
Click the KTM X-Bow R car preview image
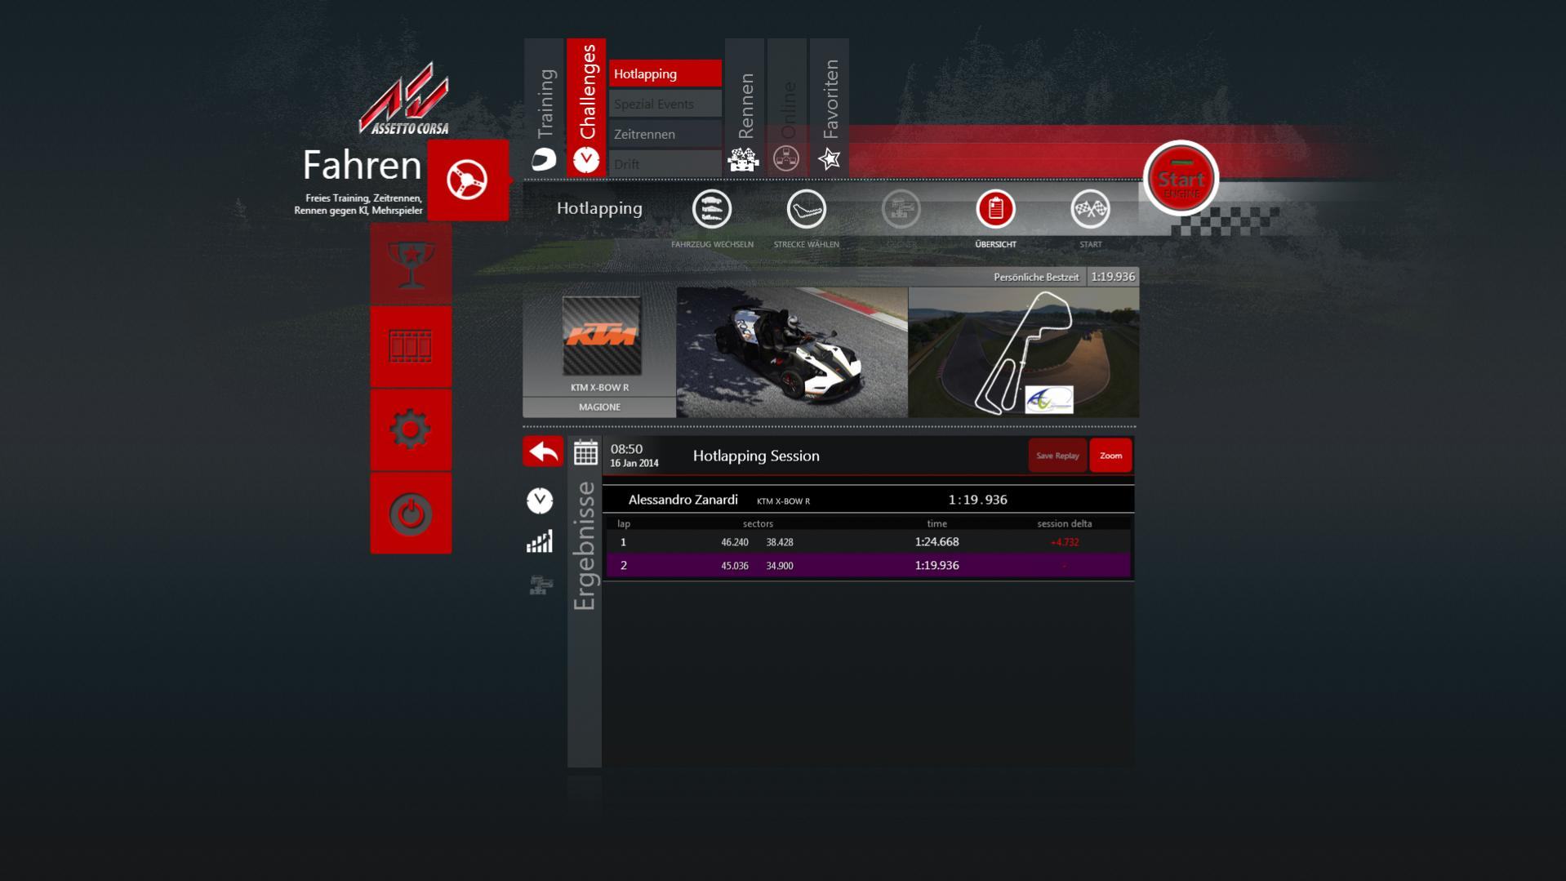click(x=792, y=352)
